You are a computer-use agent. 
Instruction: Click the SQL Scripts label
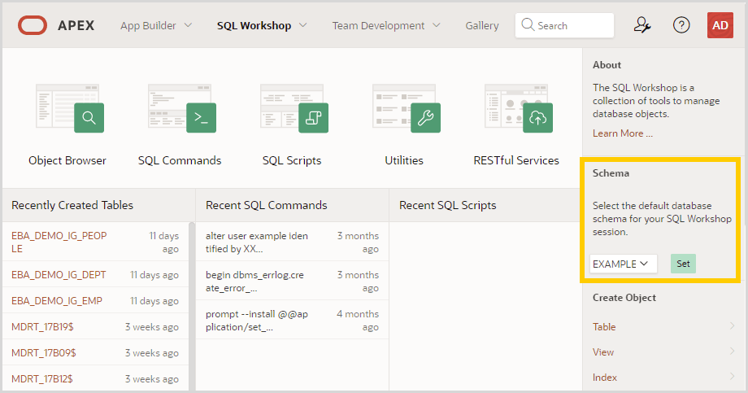(x=292, y=160)
